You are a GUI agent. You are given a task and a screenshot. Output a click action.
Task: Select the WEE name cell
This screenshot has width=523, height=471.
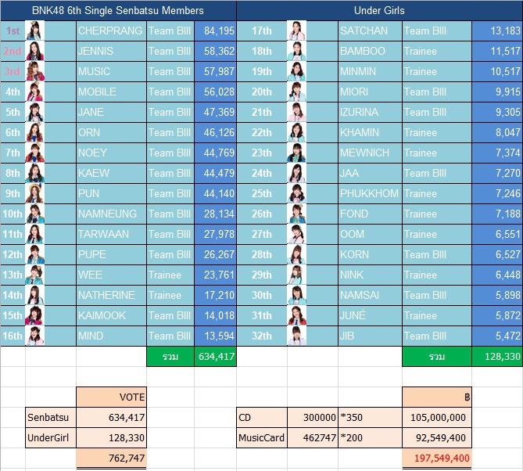point(111,275)
